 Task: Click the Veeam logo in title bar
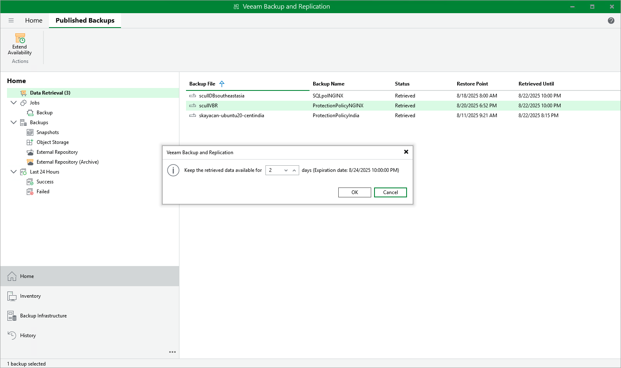[236, 7]
